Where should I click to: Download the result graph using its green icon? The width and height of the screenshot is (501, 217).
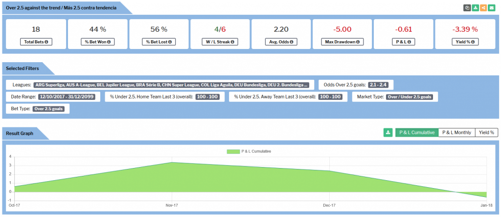tap(388, 132)
